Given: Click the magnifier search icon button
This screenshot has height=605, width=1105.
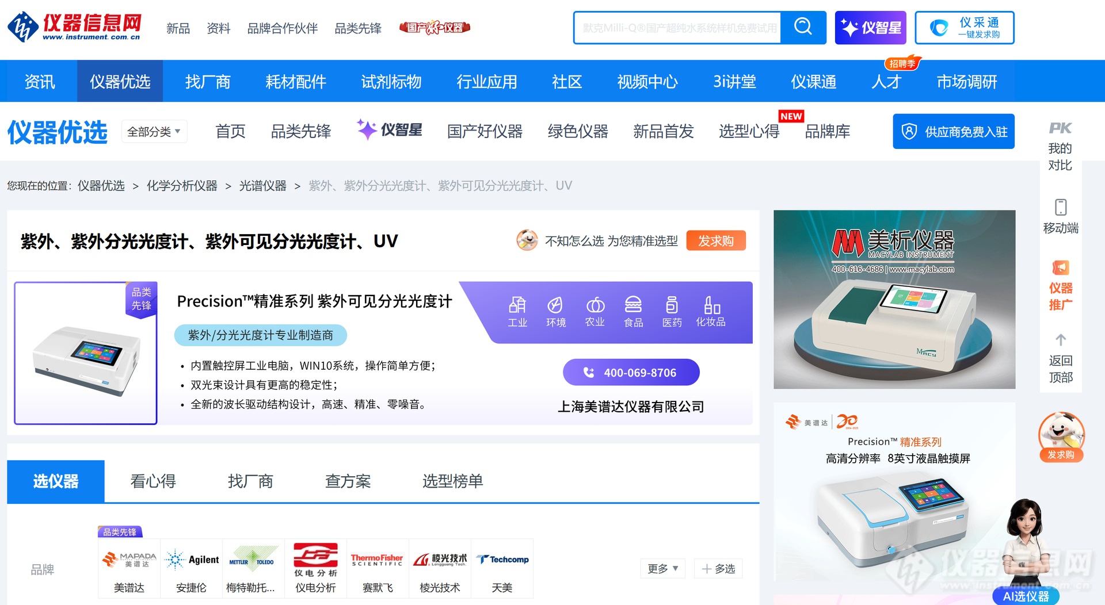Looking at the screenshot, I should 803,27.
